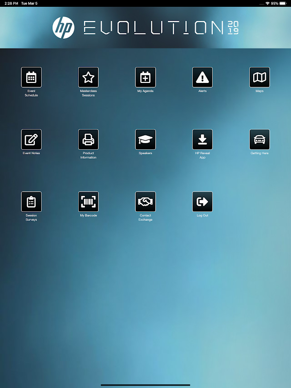291x388 pixels.
Task: View Speakers graduation cap icon
Action: pos(145,139)
